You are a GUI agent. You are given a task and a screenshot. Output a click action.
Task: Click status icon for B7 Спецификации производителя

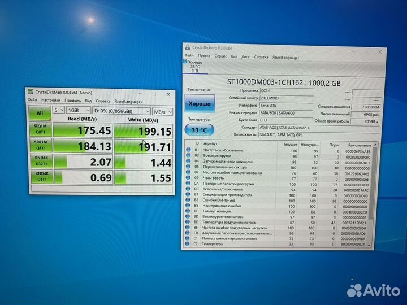point(188,194)
